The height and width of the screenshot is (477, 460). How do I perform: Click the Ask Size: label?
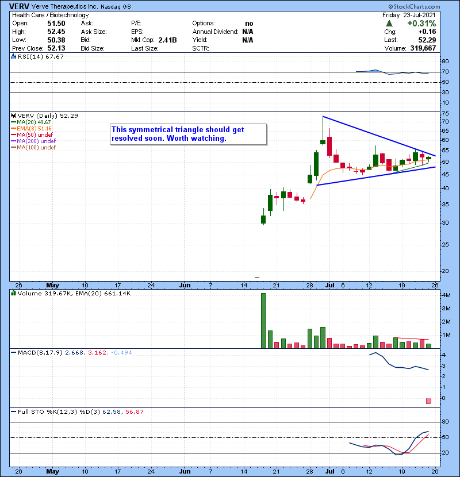[x=94, y=32]
